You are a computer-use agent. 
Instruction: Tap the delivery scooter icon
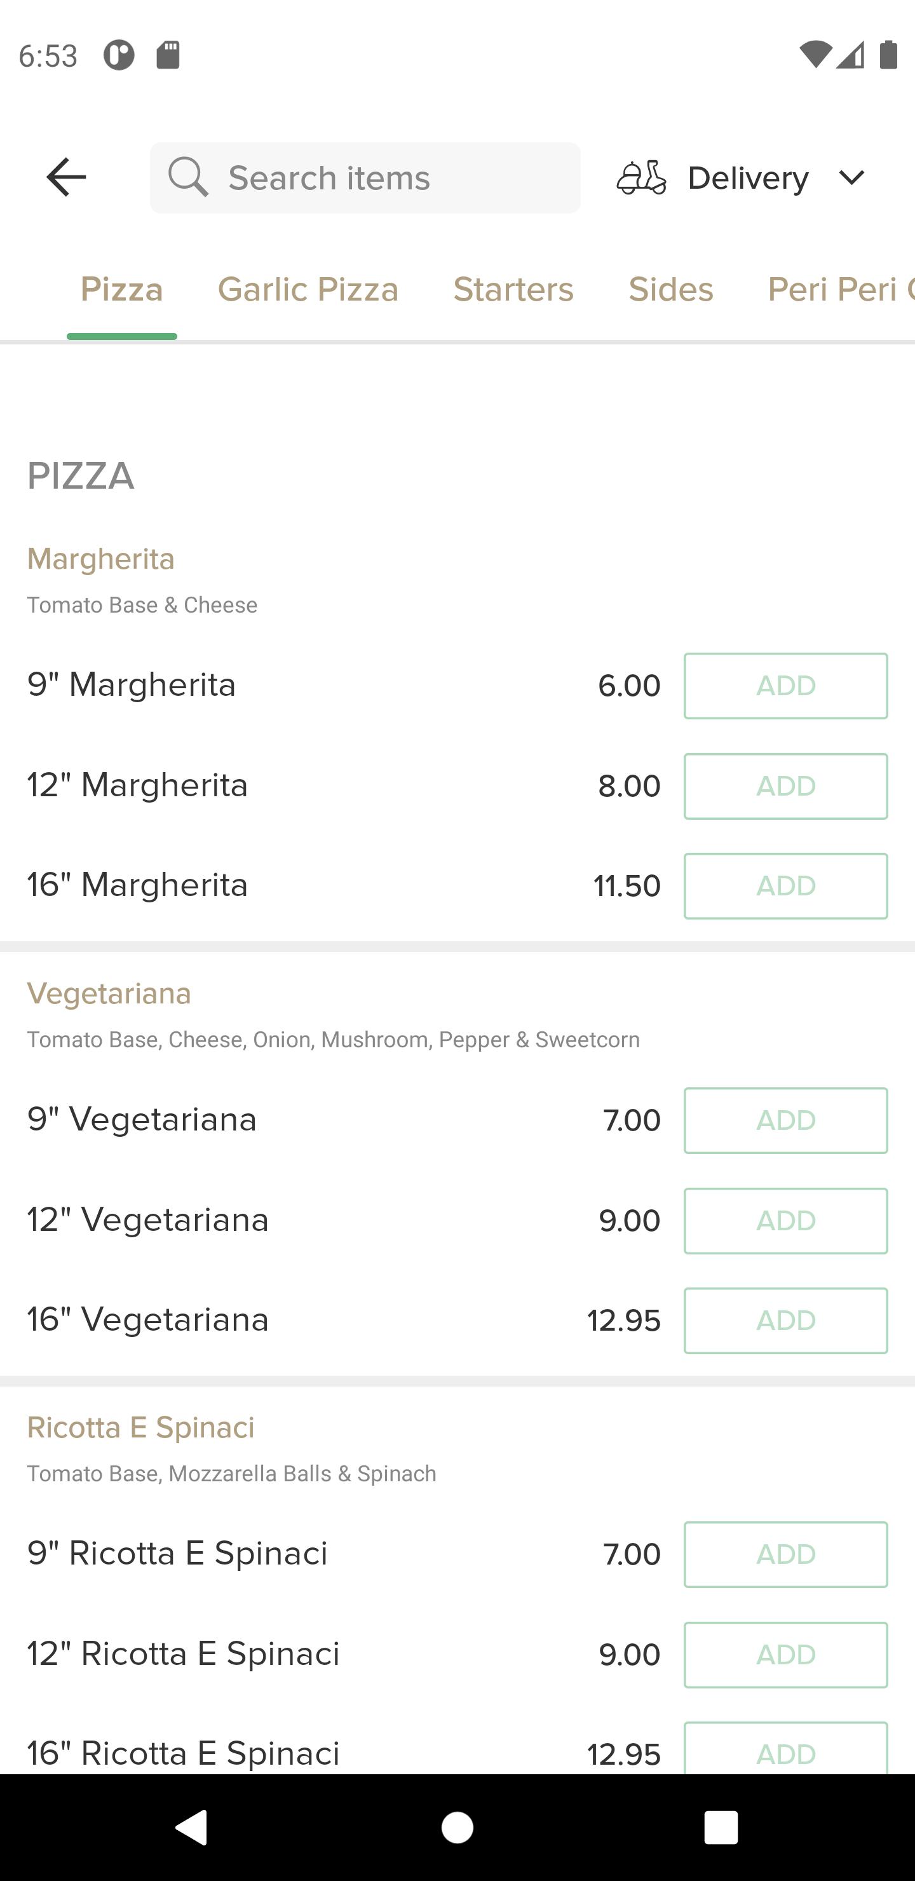pos(641,177)
